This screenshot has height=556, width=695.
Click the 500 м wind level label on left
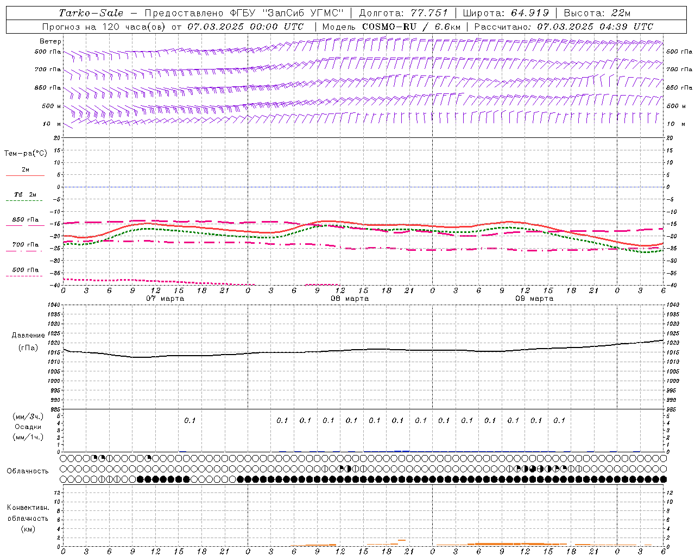click(x=52, y=106)
